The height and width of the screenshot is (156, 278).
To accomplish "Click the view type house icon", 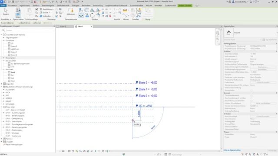I will point(229,33).
